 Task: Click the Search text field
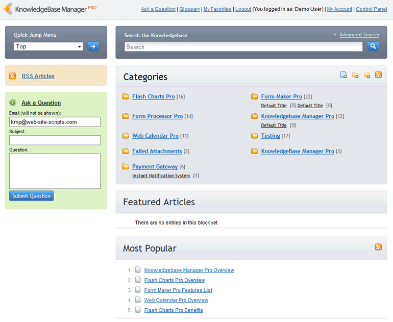pos(243,47)
